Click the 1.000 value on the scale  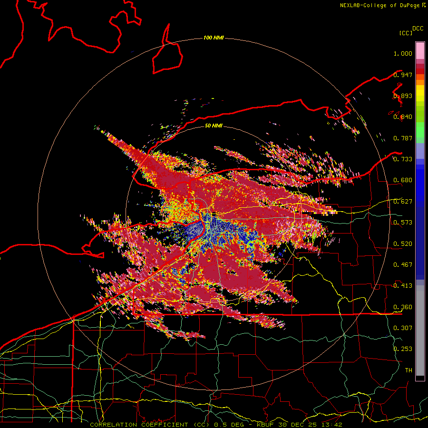(403, 53)
